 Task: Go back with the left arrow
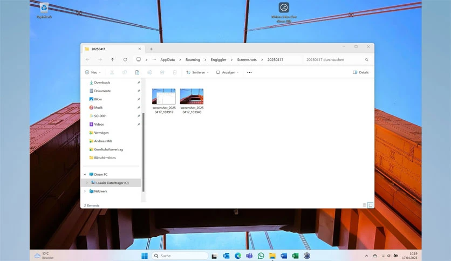87,59
